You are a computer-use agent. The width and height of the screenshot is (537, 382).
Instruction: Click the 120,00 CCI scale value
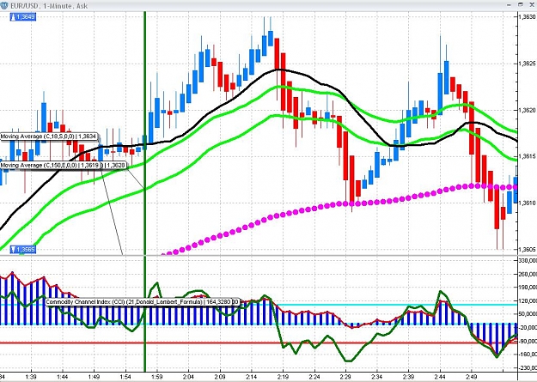tap(528, 300)
